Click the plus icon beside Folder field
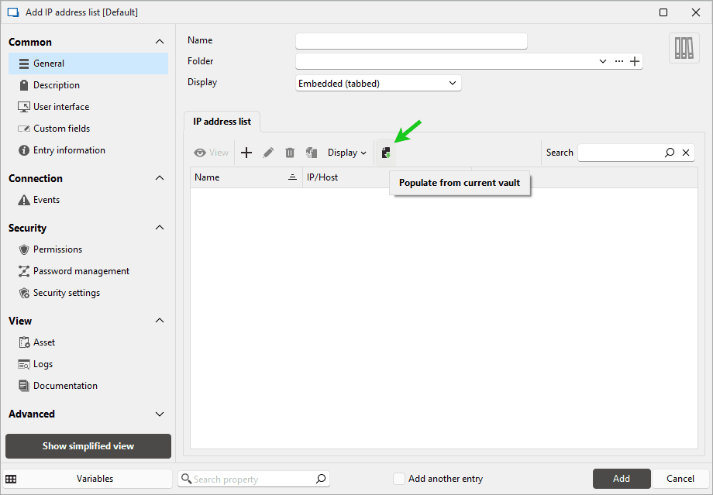This screenshot has width=713, height=495. click(x=635, y=61)
